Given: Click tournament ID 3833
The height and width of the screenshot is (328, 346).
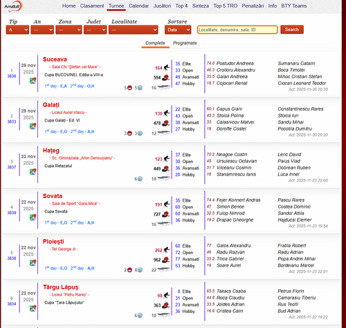Looking at the screenshot, I should pos(12,122).
